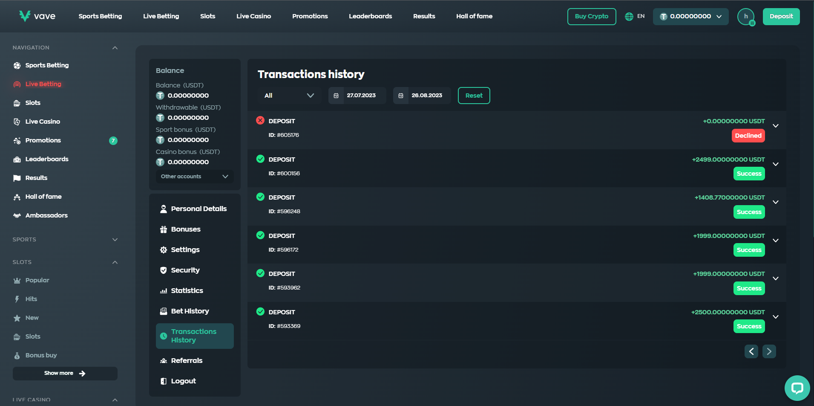Image resolution: width=814 pixels, height=406 pixels.
Task: Open Live Betting in the top menu
Action: pos(161,16)
